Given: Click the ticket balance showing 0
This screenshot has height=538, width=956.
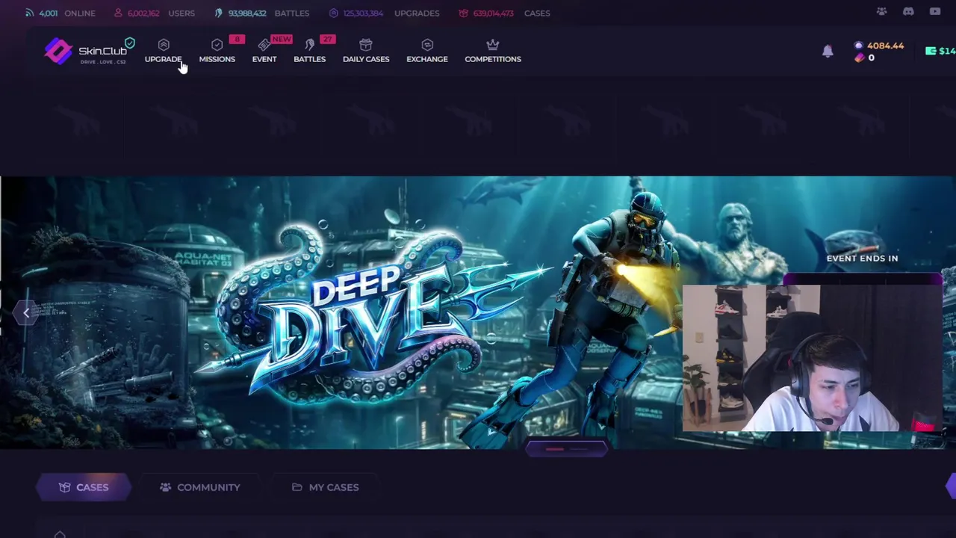Looking at the screenshot, I should click(865, 58).
